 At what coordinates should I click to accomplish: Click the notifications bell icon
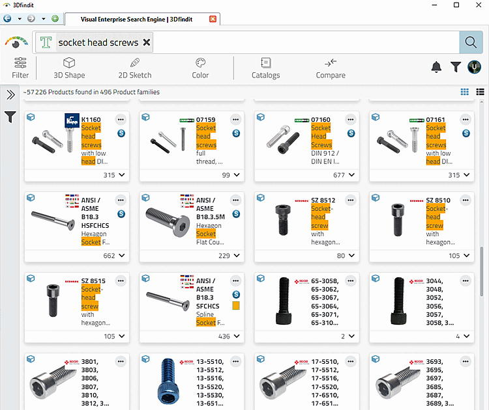click(436, 67)
